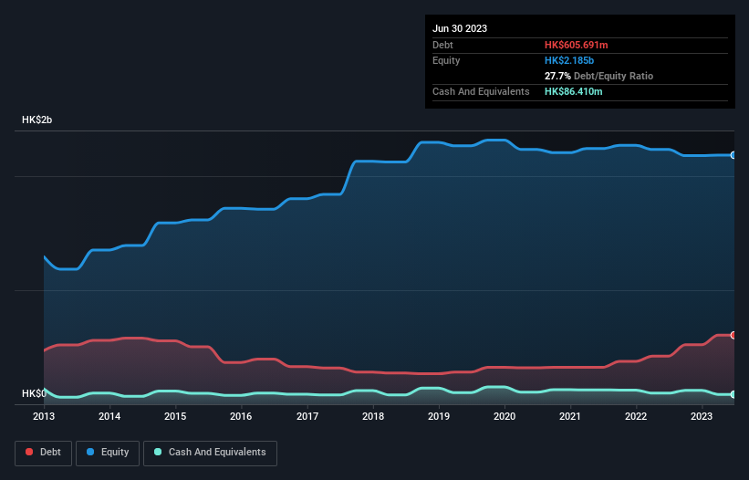The image size is (749, 480).
Task: Click the Debt row label in tooltip
Action: [x=442, y=45]
